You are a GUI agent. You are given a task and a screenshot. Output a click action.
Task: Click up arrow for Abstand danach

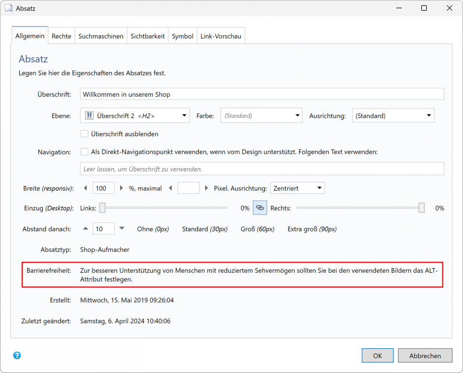pyautogui.click(x=86, y=228)
